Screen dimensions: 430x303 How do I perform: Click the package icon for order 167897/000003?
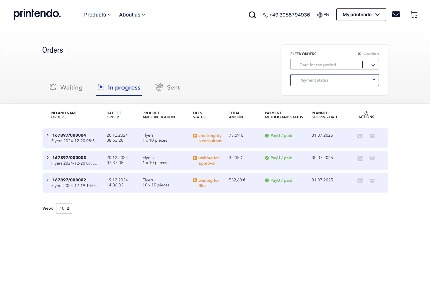(372, 158)
